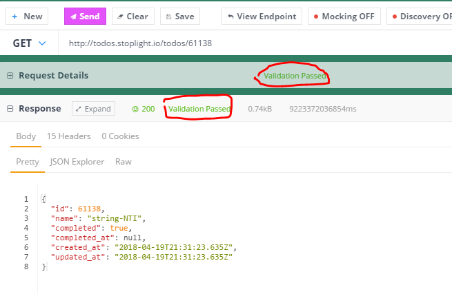Select the Pretty view tab

[28, 162]
